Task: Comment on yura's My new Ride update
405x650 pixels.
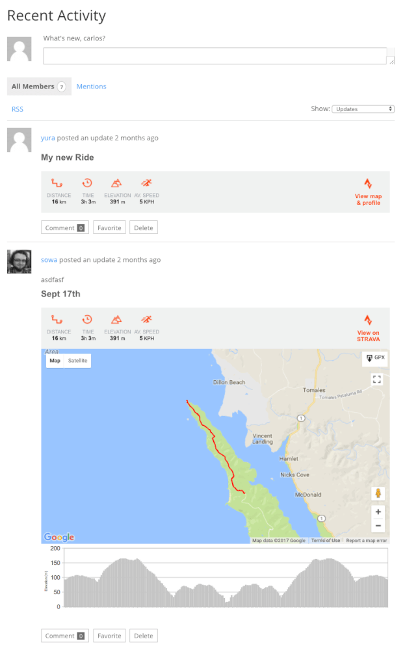Action: (x=64, y=228)
